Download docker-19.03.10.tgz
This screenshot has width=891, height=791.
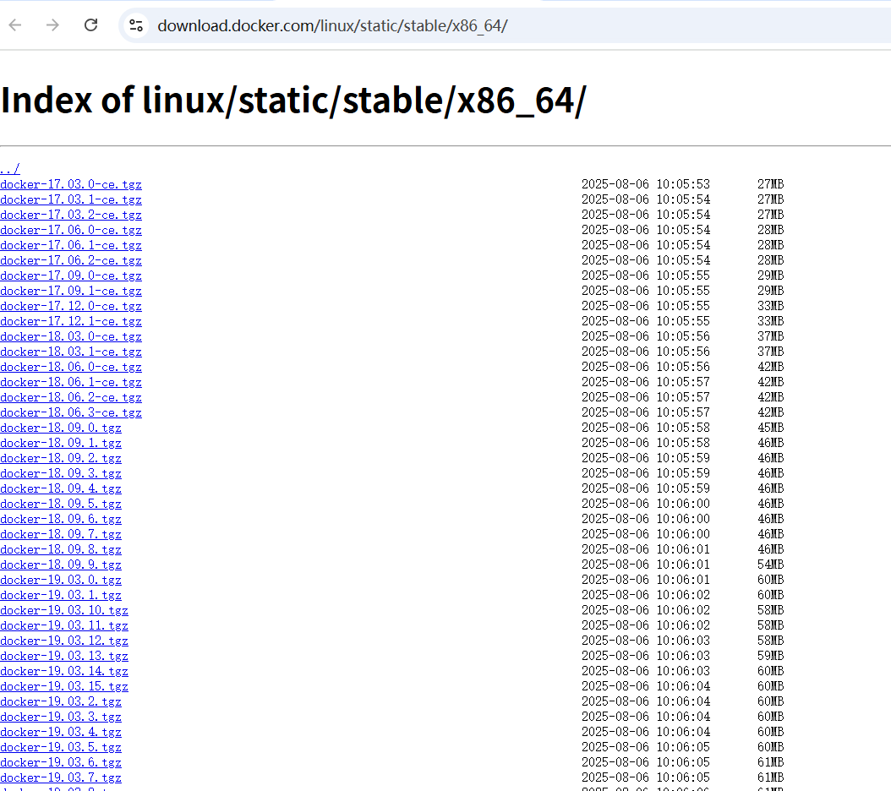[64, 610]
